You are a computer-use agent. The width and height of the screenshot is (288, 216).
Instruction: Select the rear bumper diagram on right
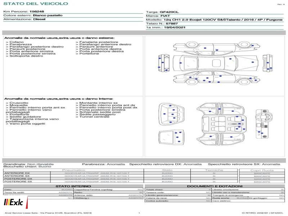267,63
